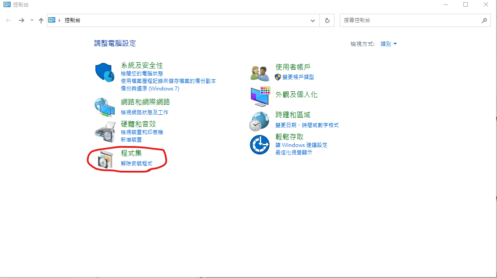Click the search magnifier icon
The height and width of the screenshot is (278, 497).
tap(484, 21)
